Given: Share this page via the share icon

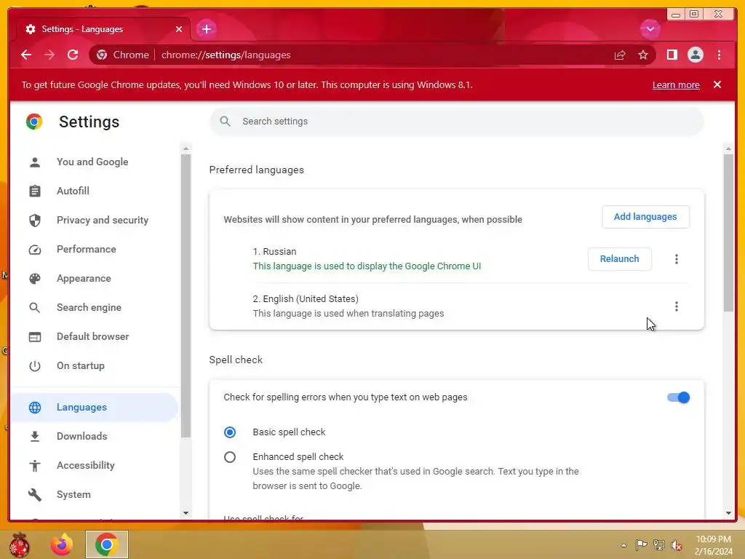Looking at the screenshot, I should pos(620,55).
